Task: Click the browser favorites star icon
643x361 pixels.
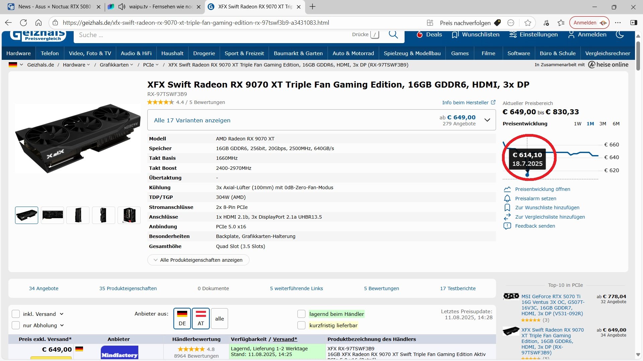Action: tap(528, 23)
